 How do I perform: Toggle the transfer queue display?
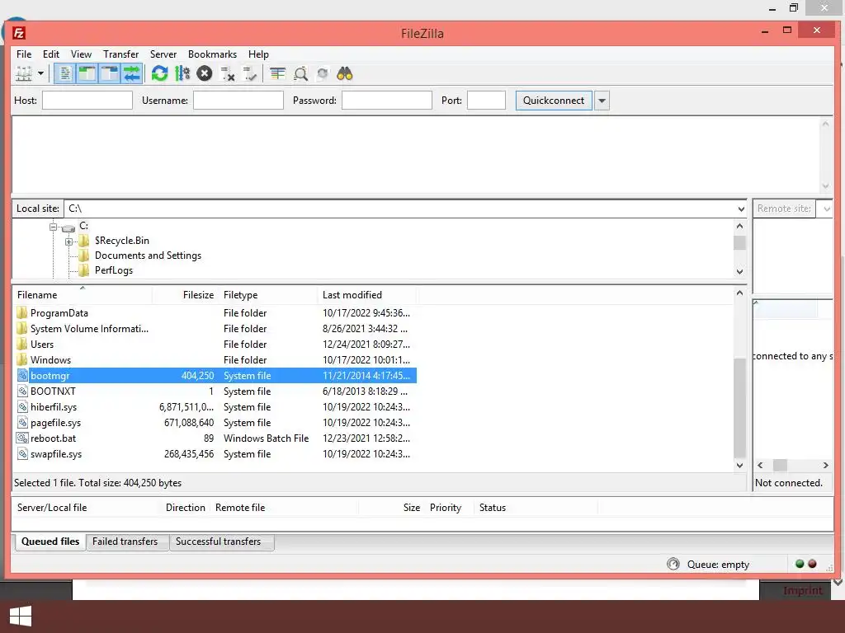(x=131, y=73)
